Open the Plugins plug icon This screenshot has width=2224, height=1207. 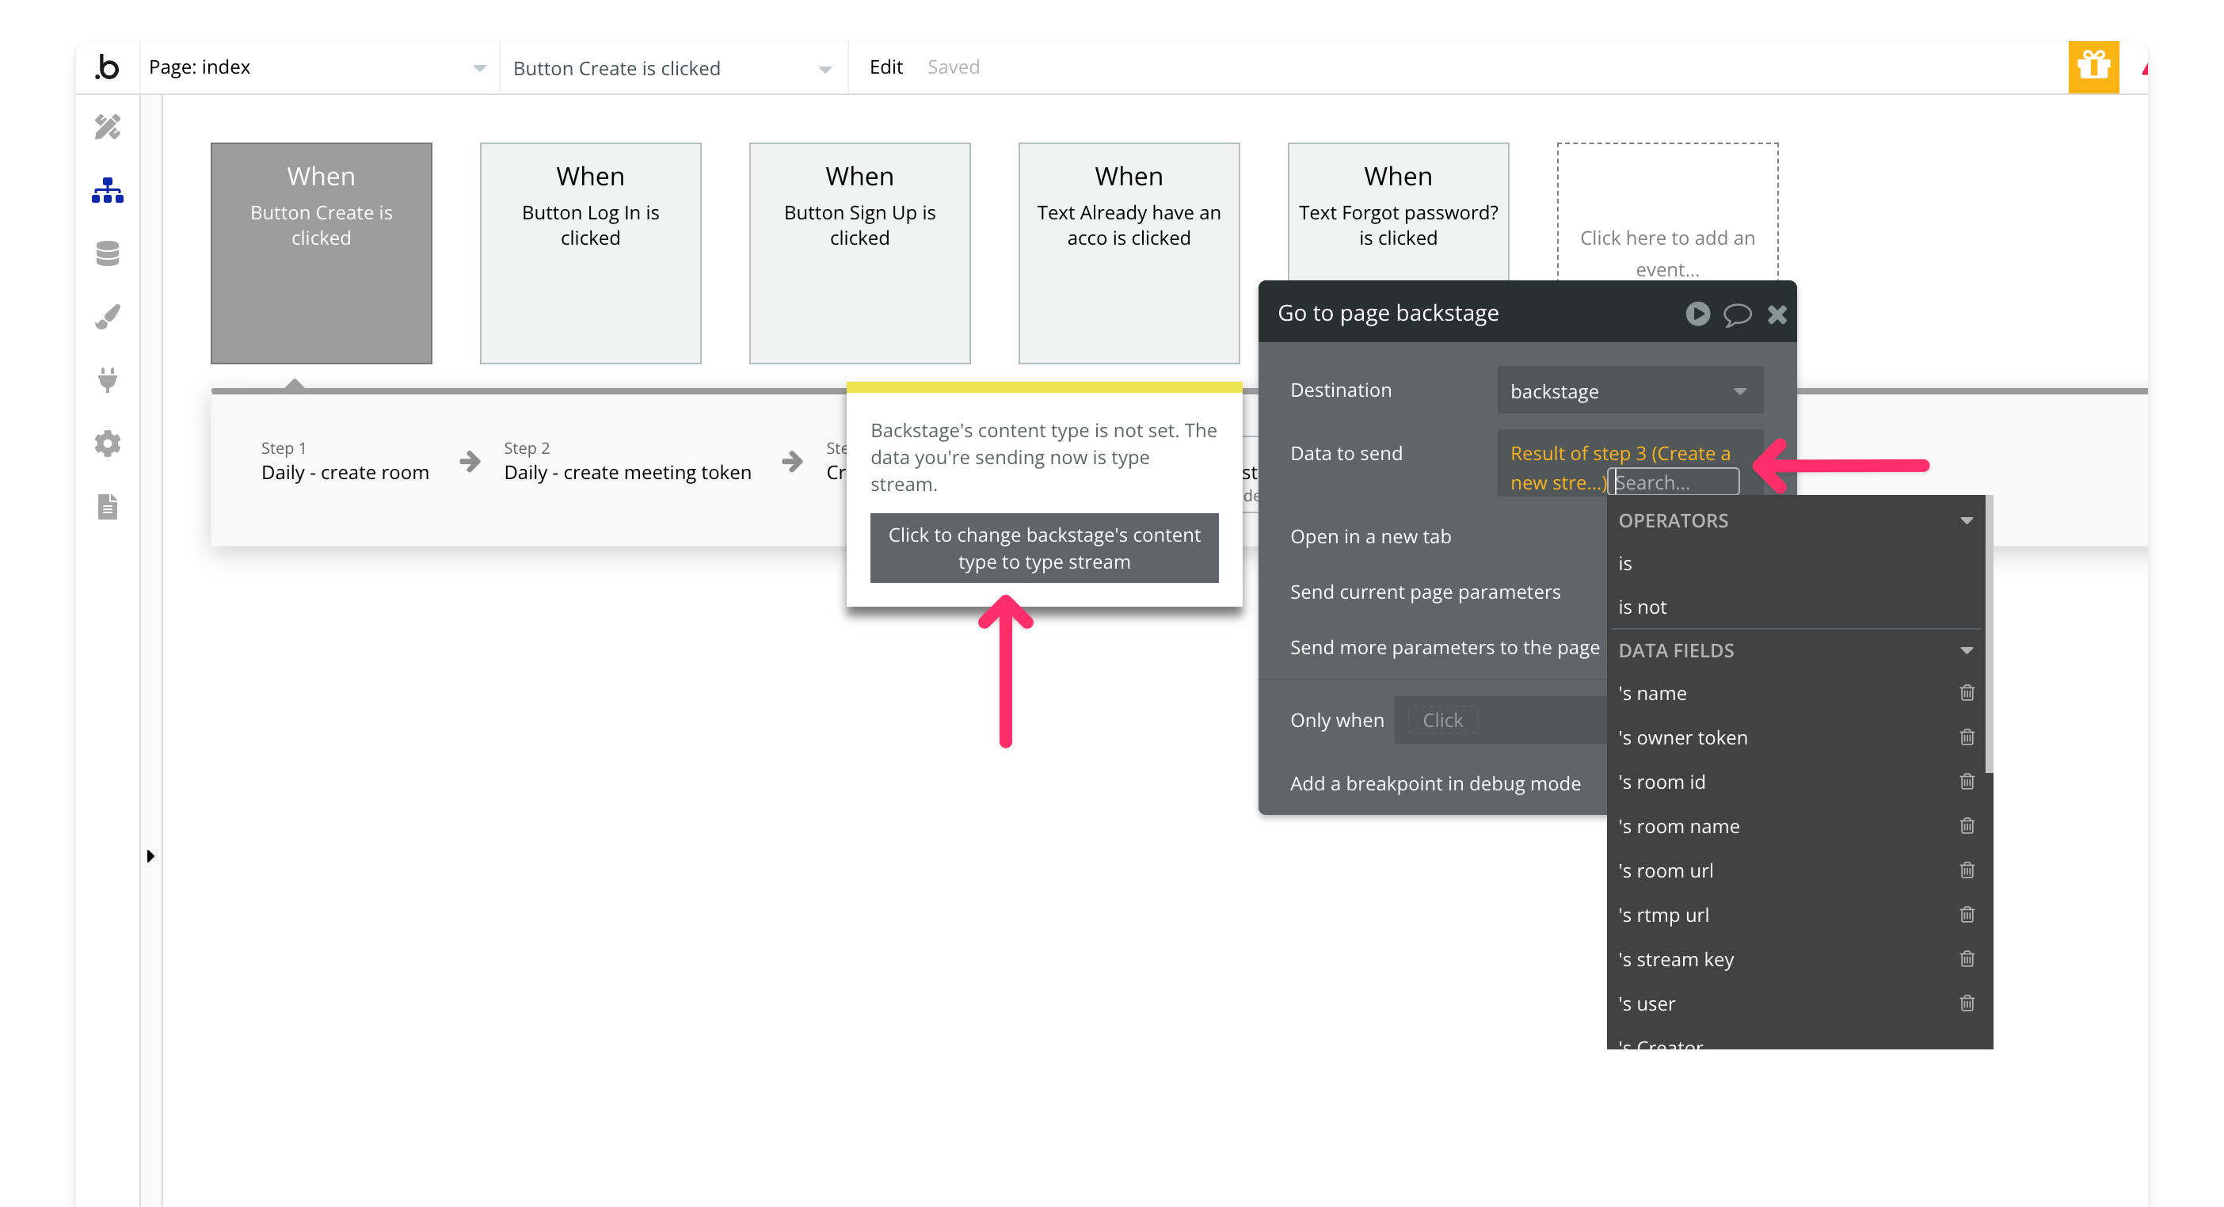107,380
